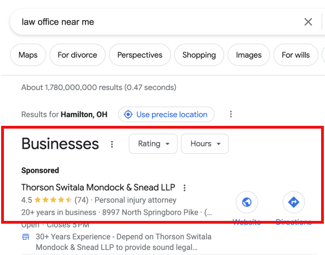
Task: Open Thorson Switala Mondock & Snead LLP listing
Action: [98, 187]
